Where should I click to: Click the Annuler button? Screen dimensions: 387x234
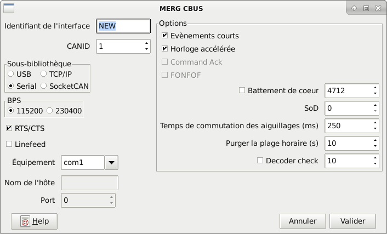coord(303,221)
